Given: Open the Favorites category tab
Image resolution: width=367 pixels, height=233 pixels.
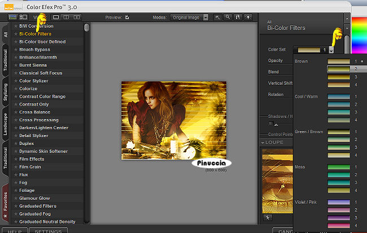Looking at the screenshot, I should pos(6,203).
